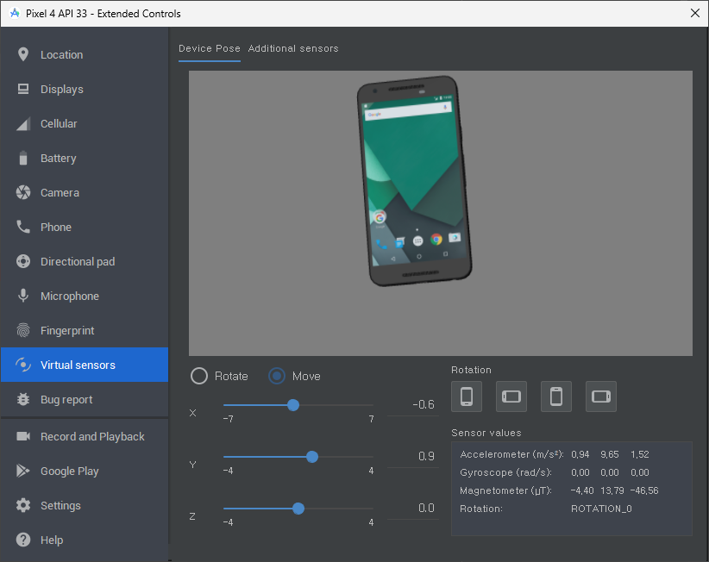This screenshot has width=709, height=562.
Task: Open the Settings label in sidebar
Action: [x=60, y=505]
